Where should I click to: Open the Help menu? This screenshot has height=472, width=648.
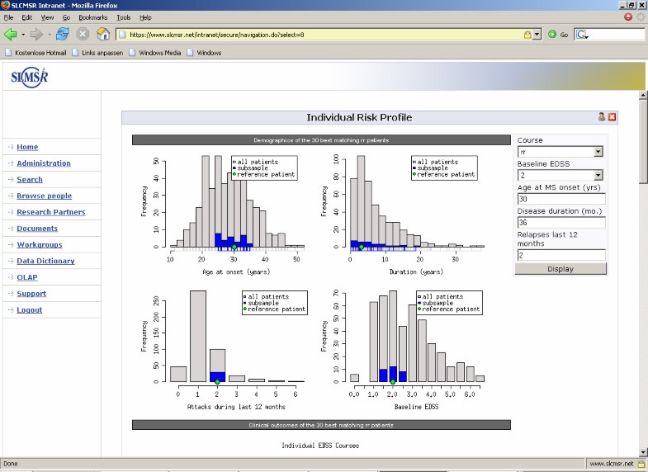click(x=145, y=17)
